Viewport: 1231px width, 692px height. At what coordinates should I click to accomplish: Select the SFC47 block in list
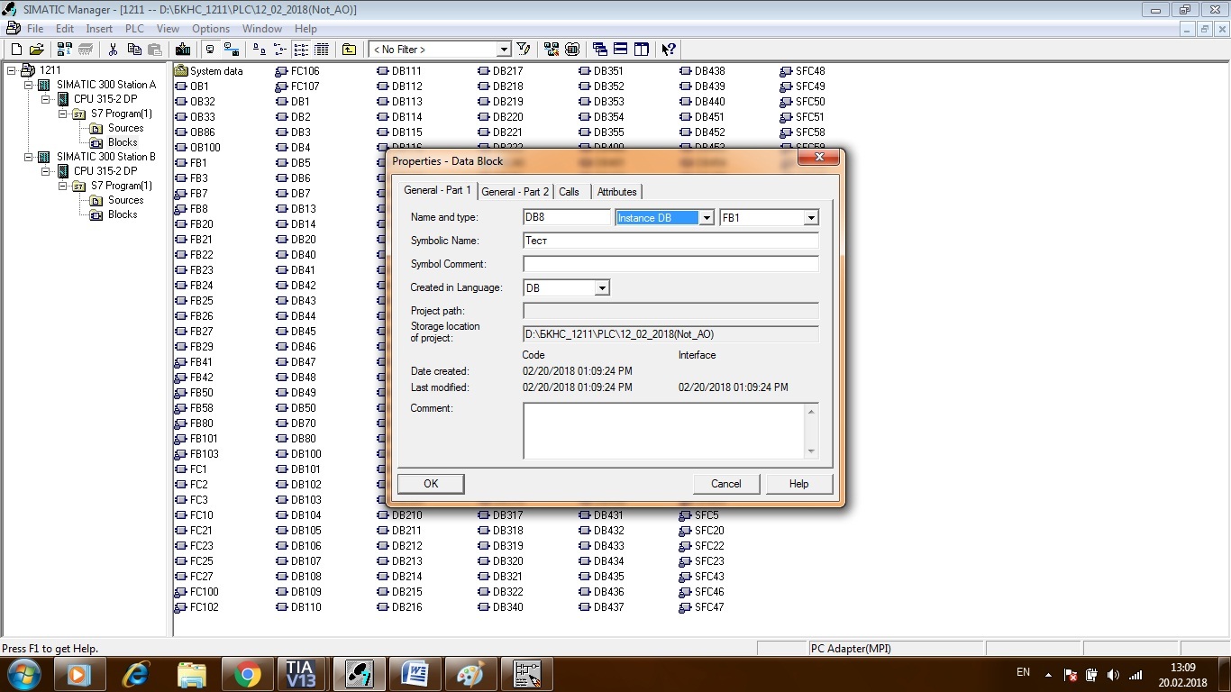tap(709, 607)
